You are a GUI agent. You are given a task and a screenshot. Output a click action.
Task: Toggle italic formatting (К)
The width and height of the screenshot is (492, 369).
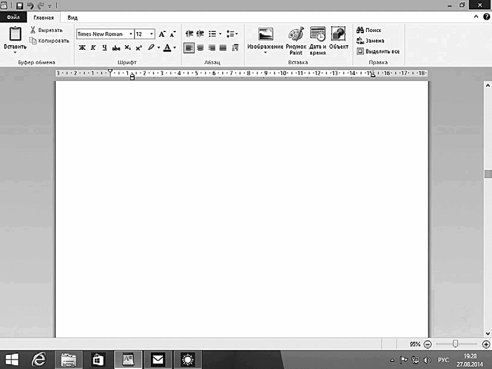pos(93,48)
